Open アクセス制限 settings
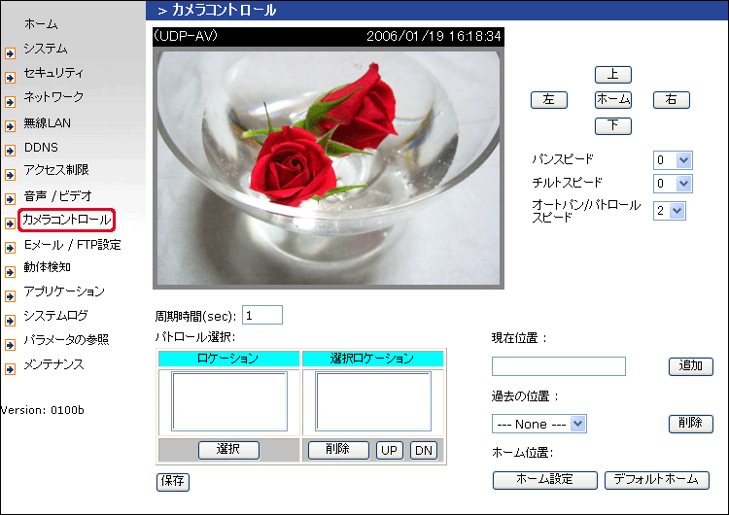729x515 pixels. click(x=56, y=170)
